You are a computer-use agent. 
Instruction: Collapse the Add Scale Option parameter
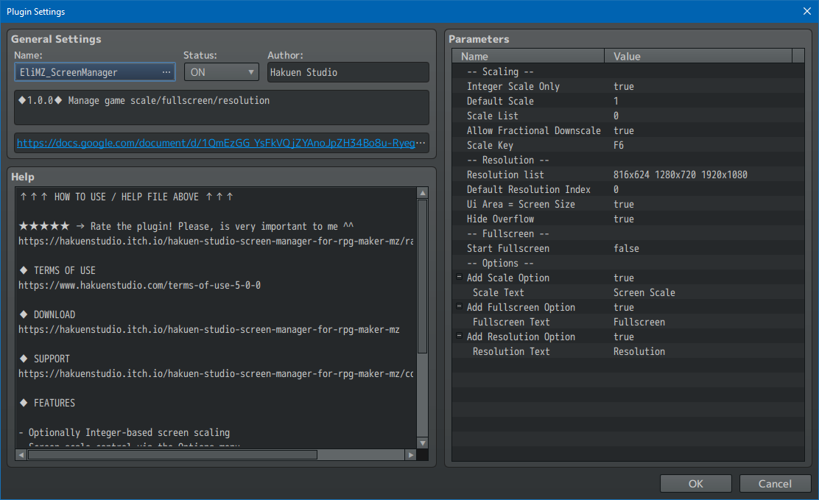click(x=459, y=277)
